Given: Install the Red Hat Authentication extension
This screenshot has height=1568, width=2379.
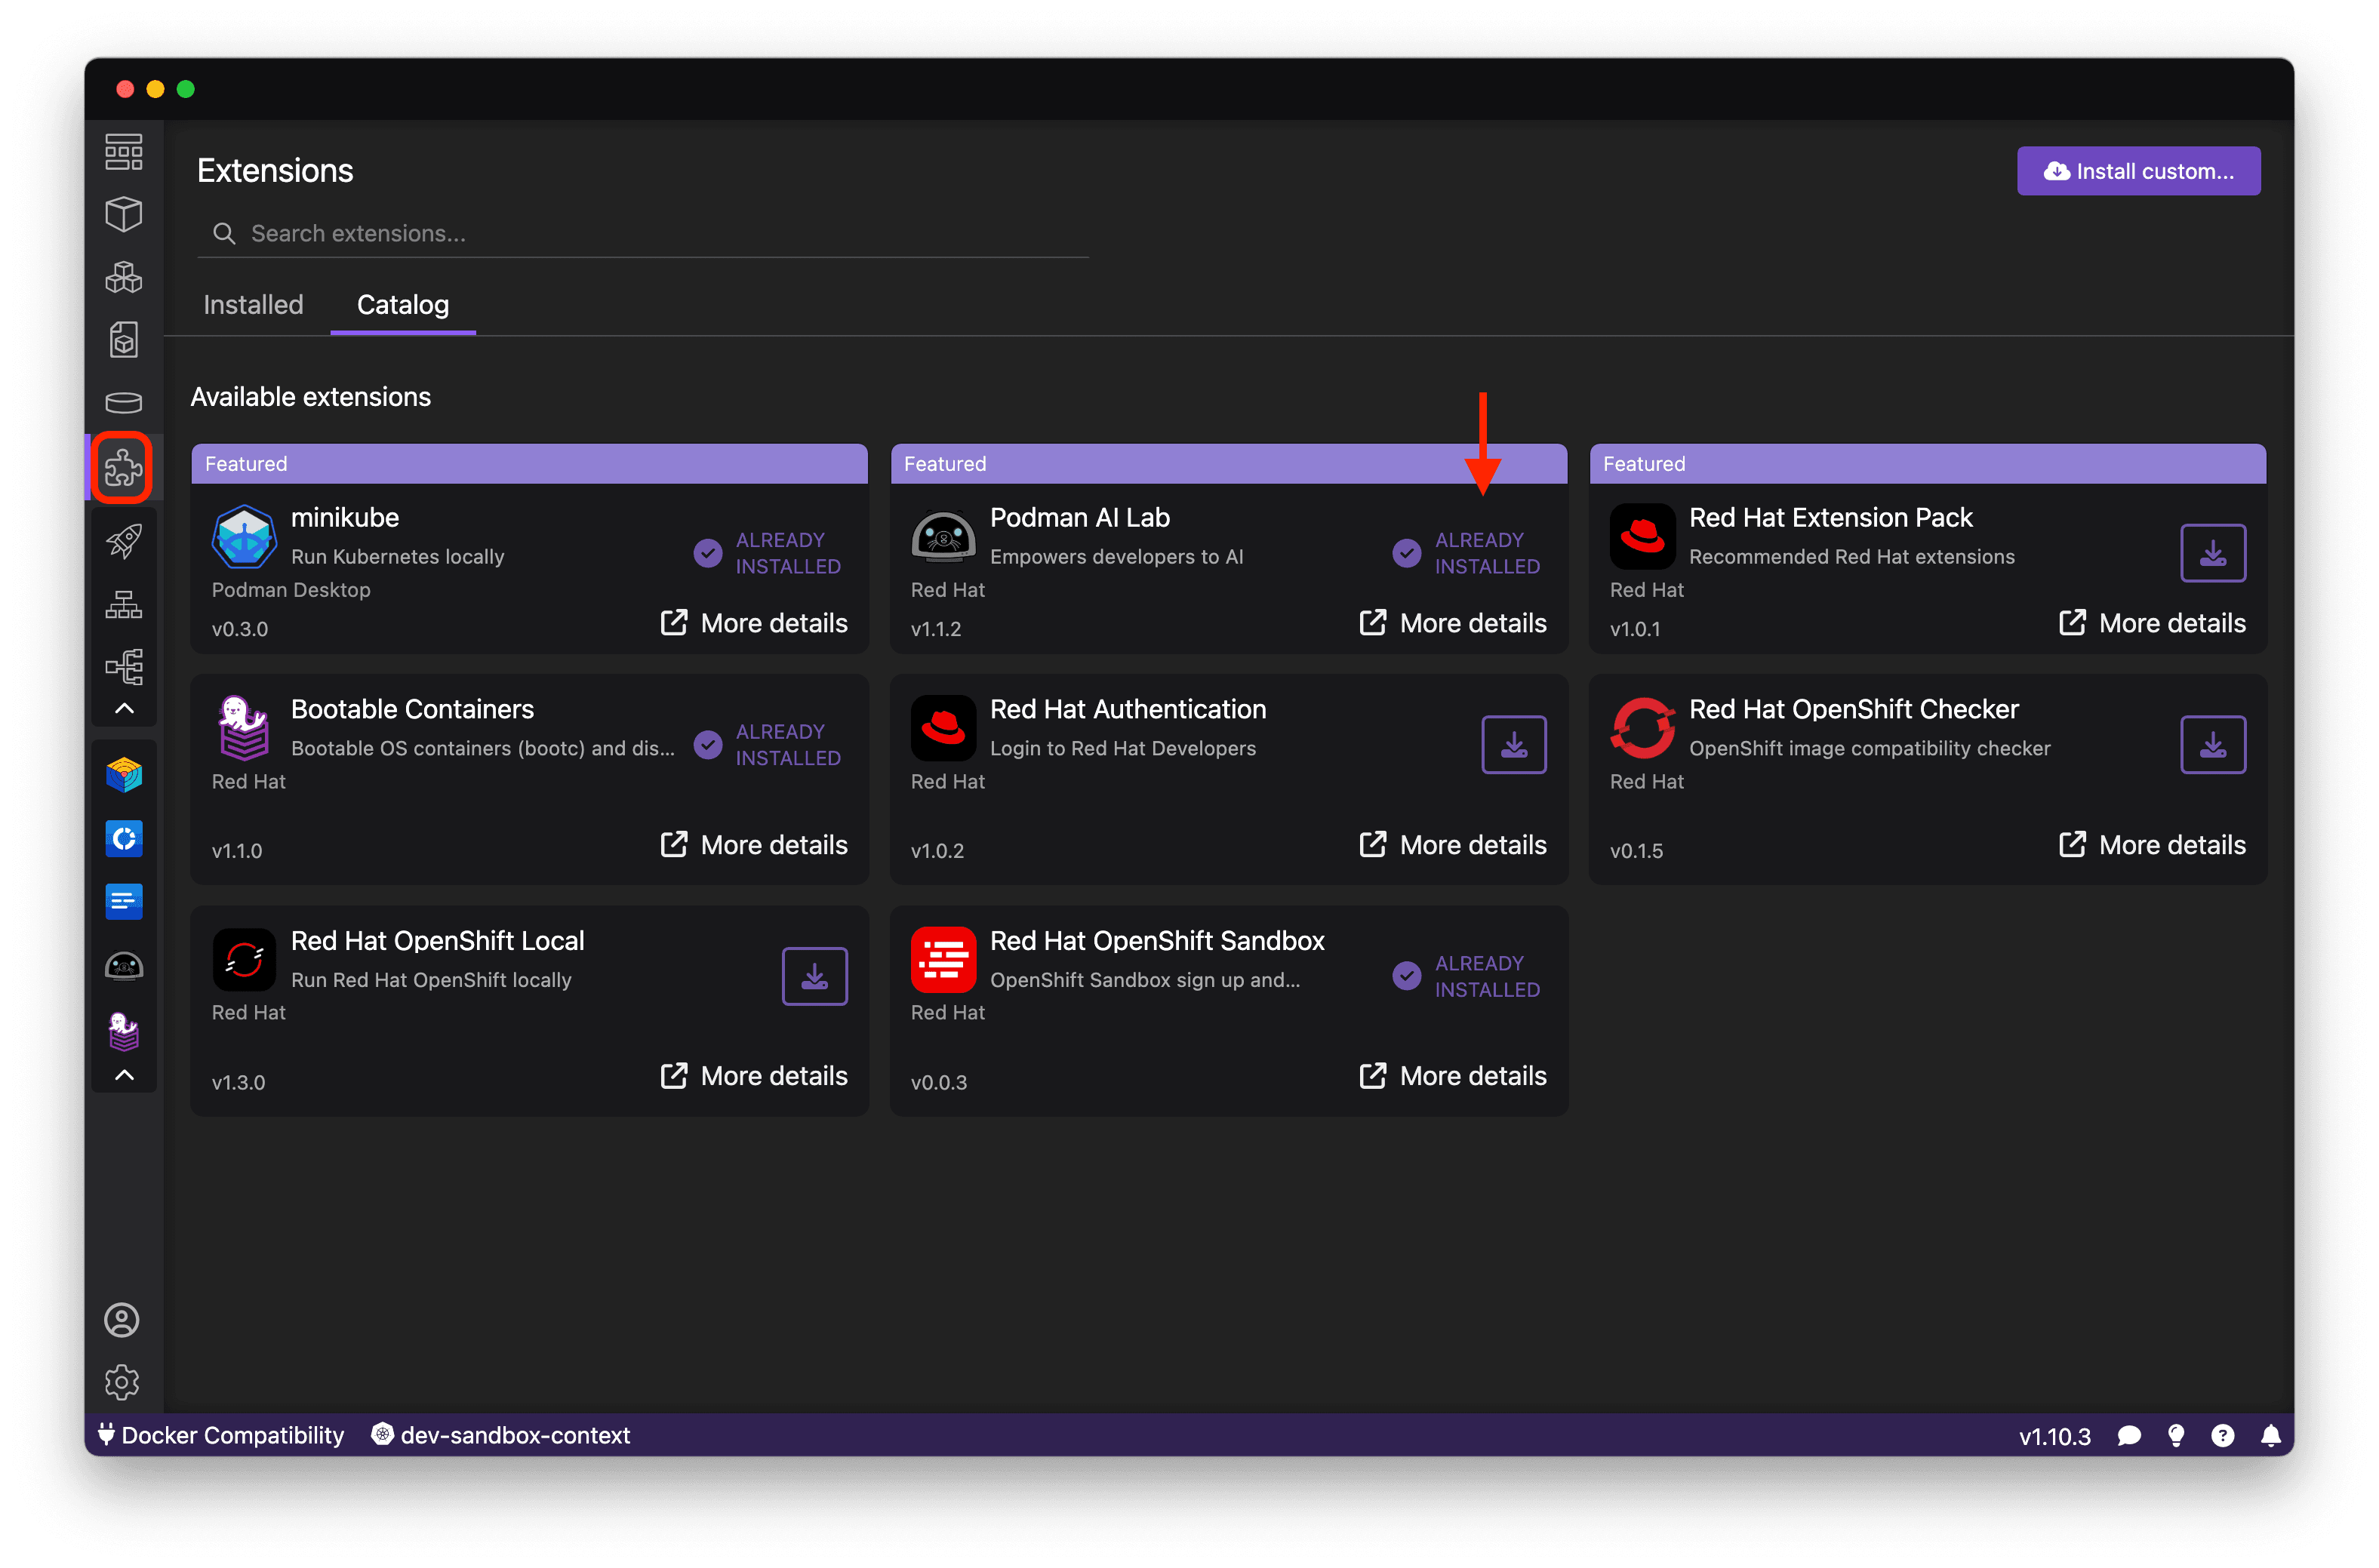Looking at the screenshot, I should [1513, 744].
